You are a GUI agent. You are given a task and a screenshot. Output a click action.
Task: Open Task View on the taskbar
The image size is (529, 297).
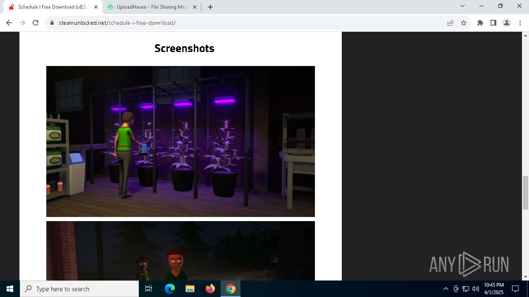click(149, 289)
